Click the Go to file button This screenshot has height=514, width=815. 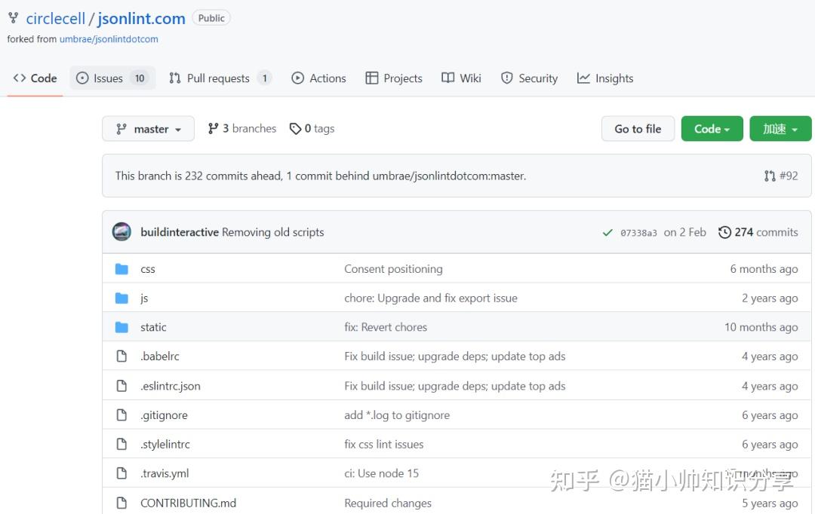[638, 129]
